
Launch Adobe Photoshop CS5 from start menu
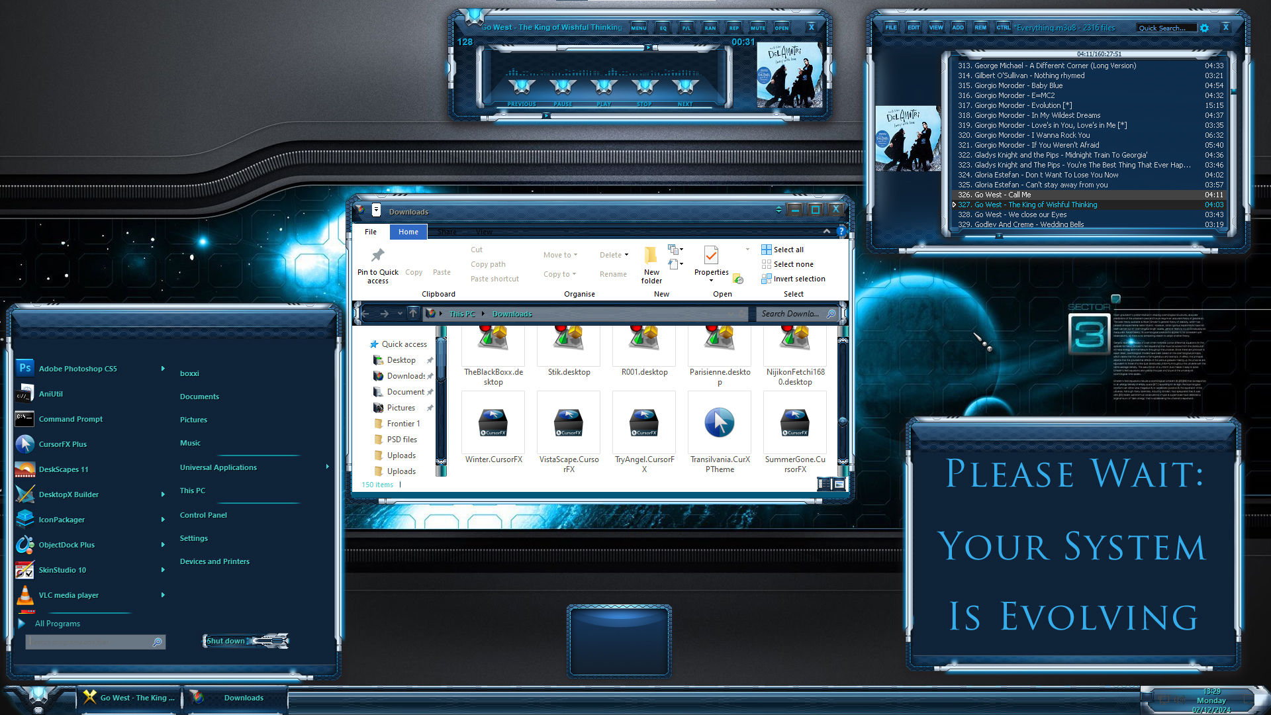coord(77,369)
